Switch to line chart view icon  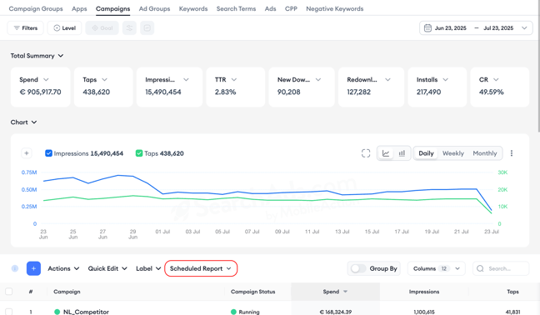pyautogui.click(x=386, y=153)
